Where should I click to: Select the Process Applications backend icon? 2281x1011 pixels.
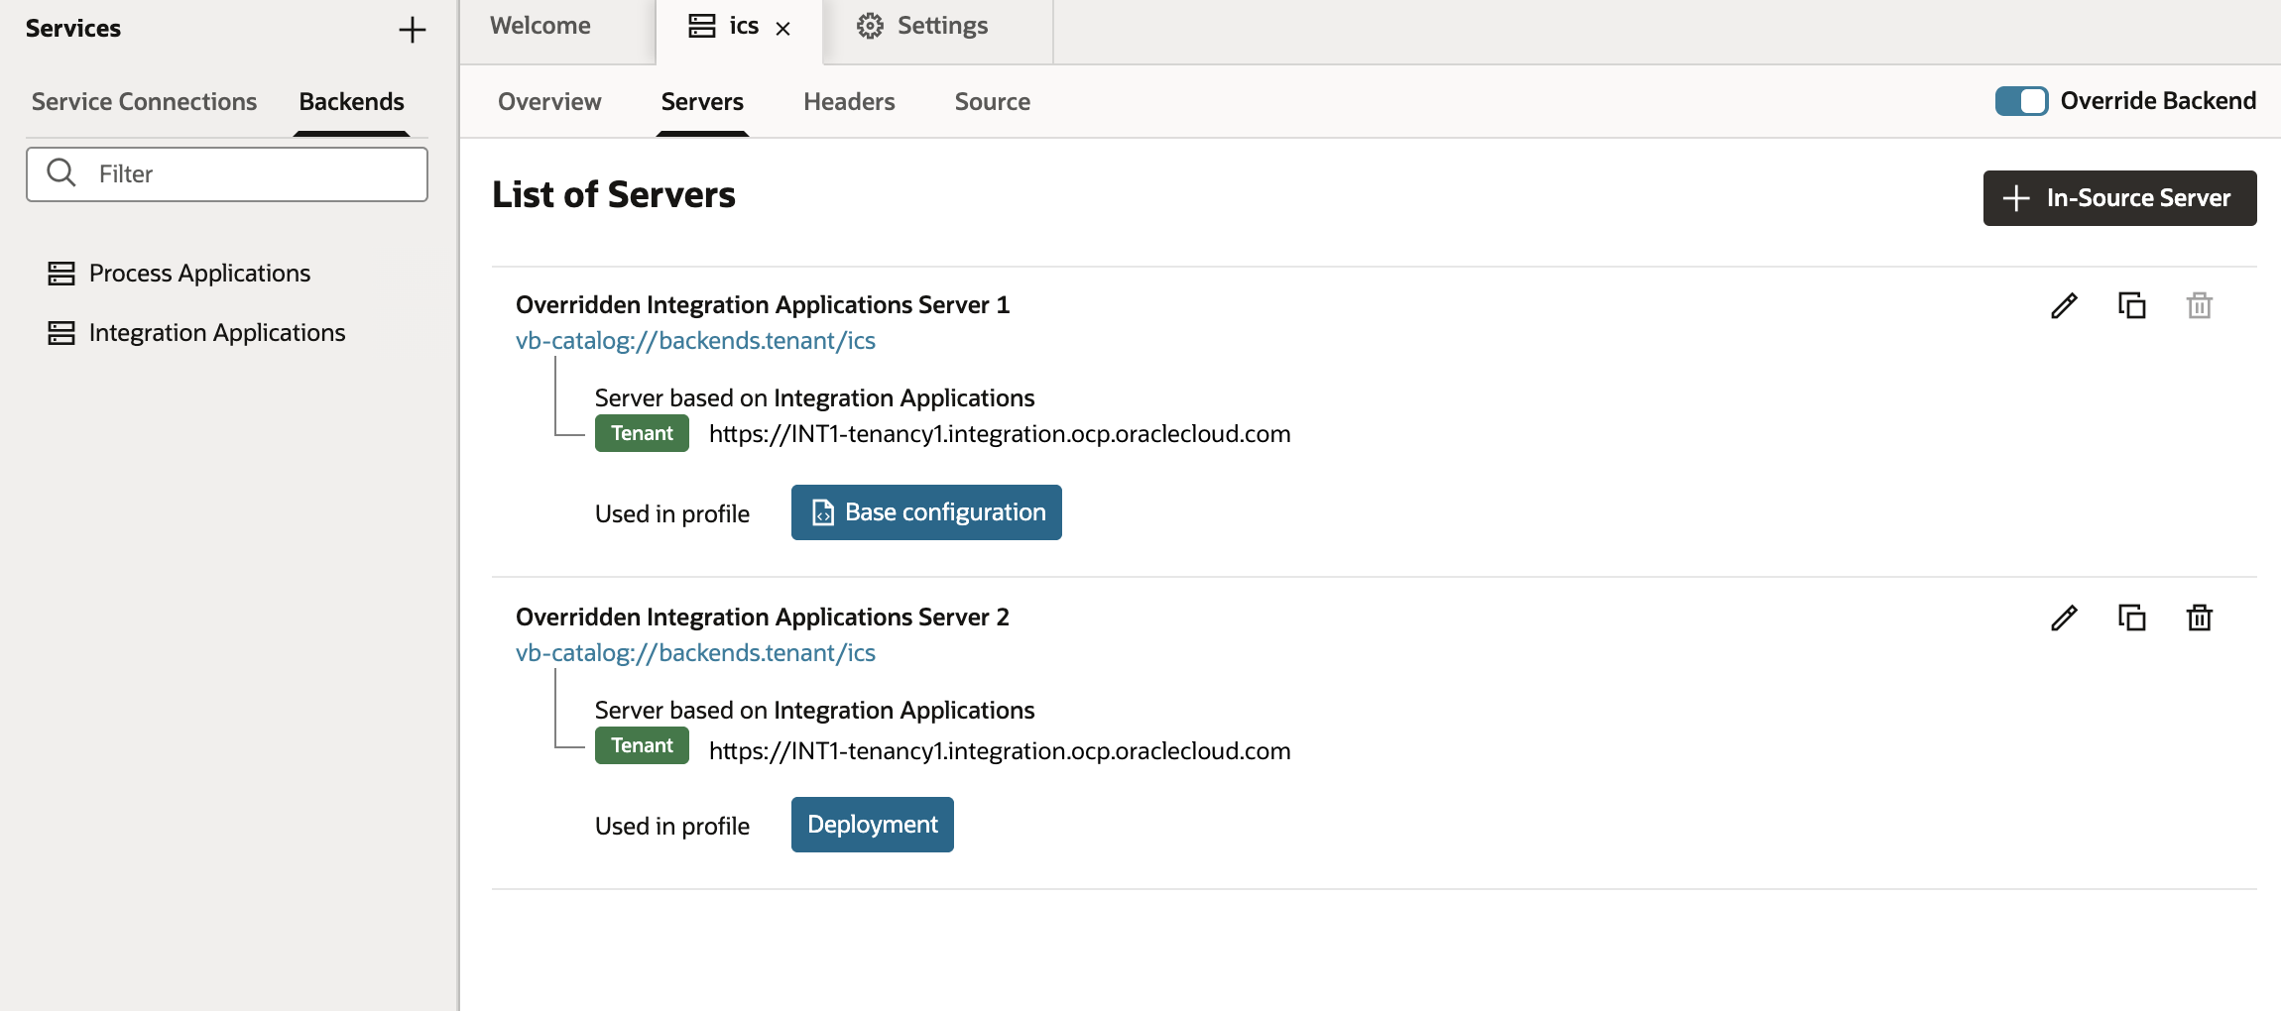[61, 273]
